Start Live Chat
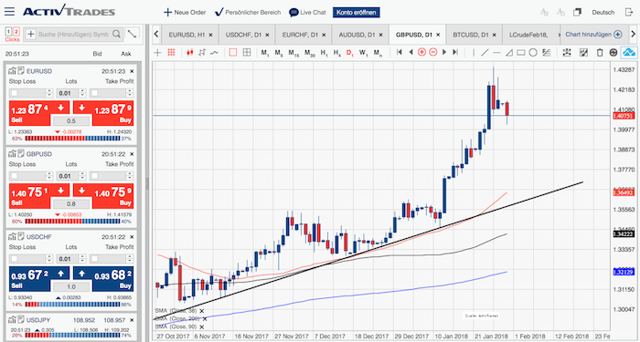640x342 pixels. click(307, 12)
